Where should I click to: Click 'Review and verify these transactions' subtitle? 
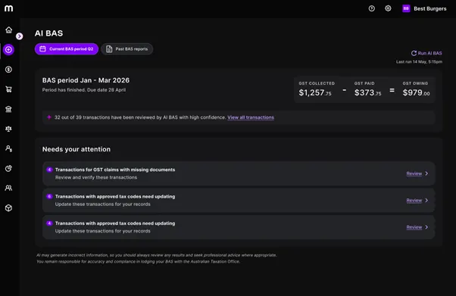pyautogui.click(x=96, y=177)
